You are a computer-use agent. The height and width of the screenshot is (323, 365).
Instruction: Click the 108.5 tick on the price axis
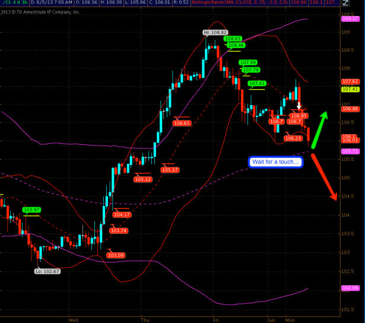point(347,50)
